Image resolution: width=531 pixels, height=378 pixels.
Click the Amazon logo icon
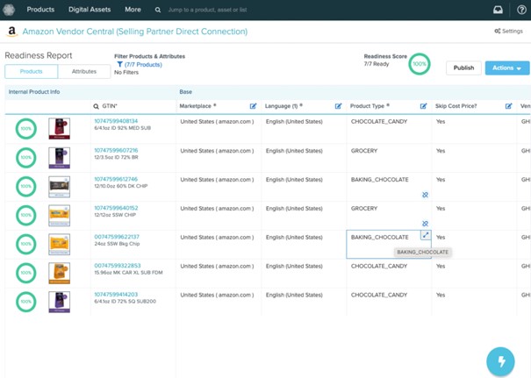point(12,32)
